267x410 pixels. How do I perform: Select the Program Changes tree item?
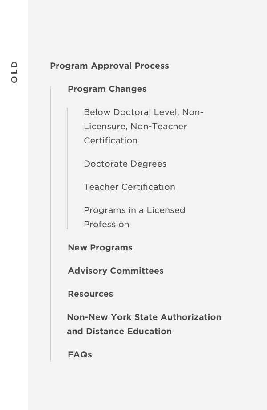tap(107, 89)
